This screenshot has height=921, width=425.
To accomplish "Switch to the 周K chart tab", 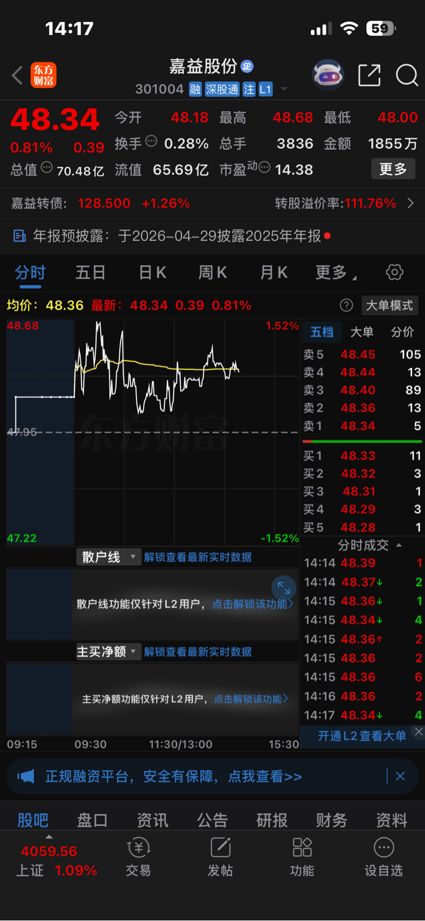I will tap(212, 272).
